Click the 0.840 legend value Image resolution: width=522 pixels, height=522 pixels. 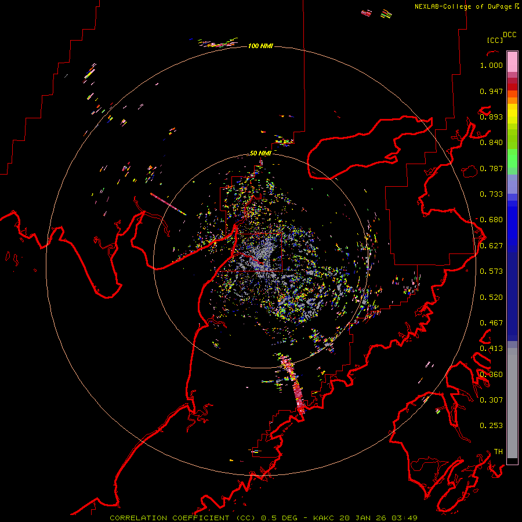pyautogui.click(x=491, y=143)
